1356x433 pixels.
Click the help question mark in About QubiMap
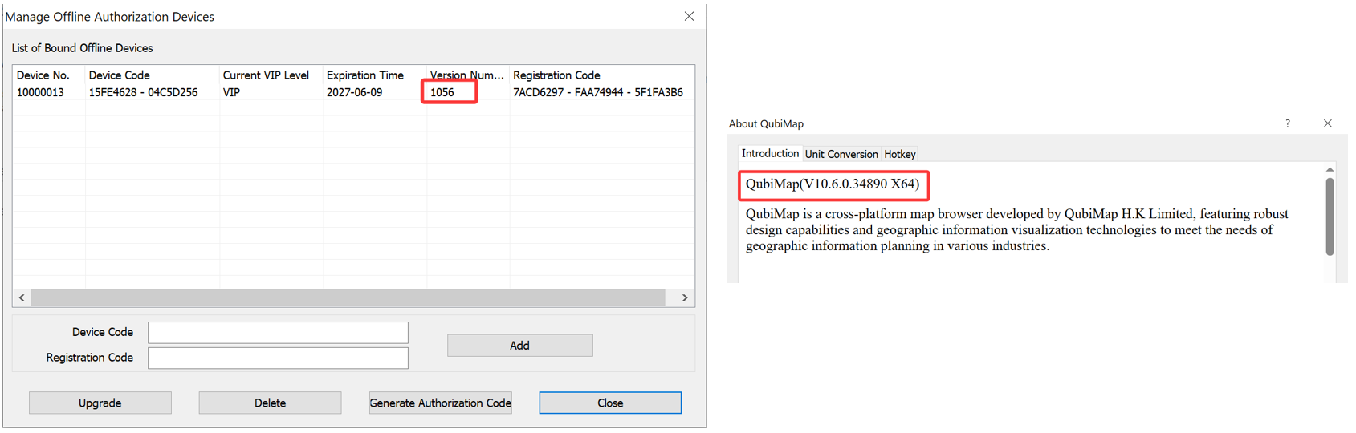1288,123
